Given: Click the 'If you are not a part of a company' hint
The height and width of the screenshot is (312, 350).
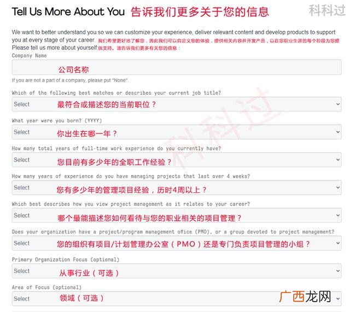Looking at the screenshot, I should pos(70,80).
